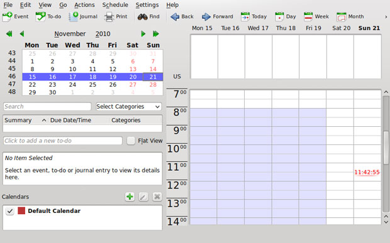Switch to Month view
Screen dimensions: 390x243
[350, 16]
